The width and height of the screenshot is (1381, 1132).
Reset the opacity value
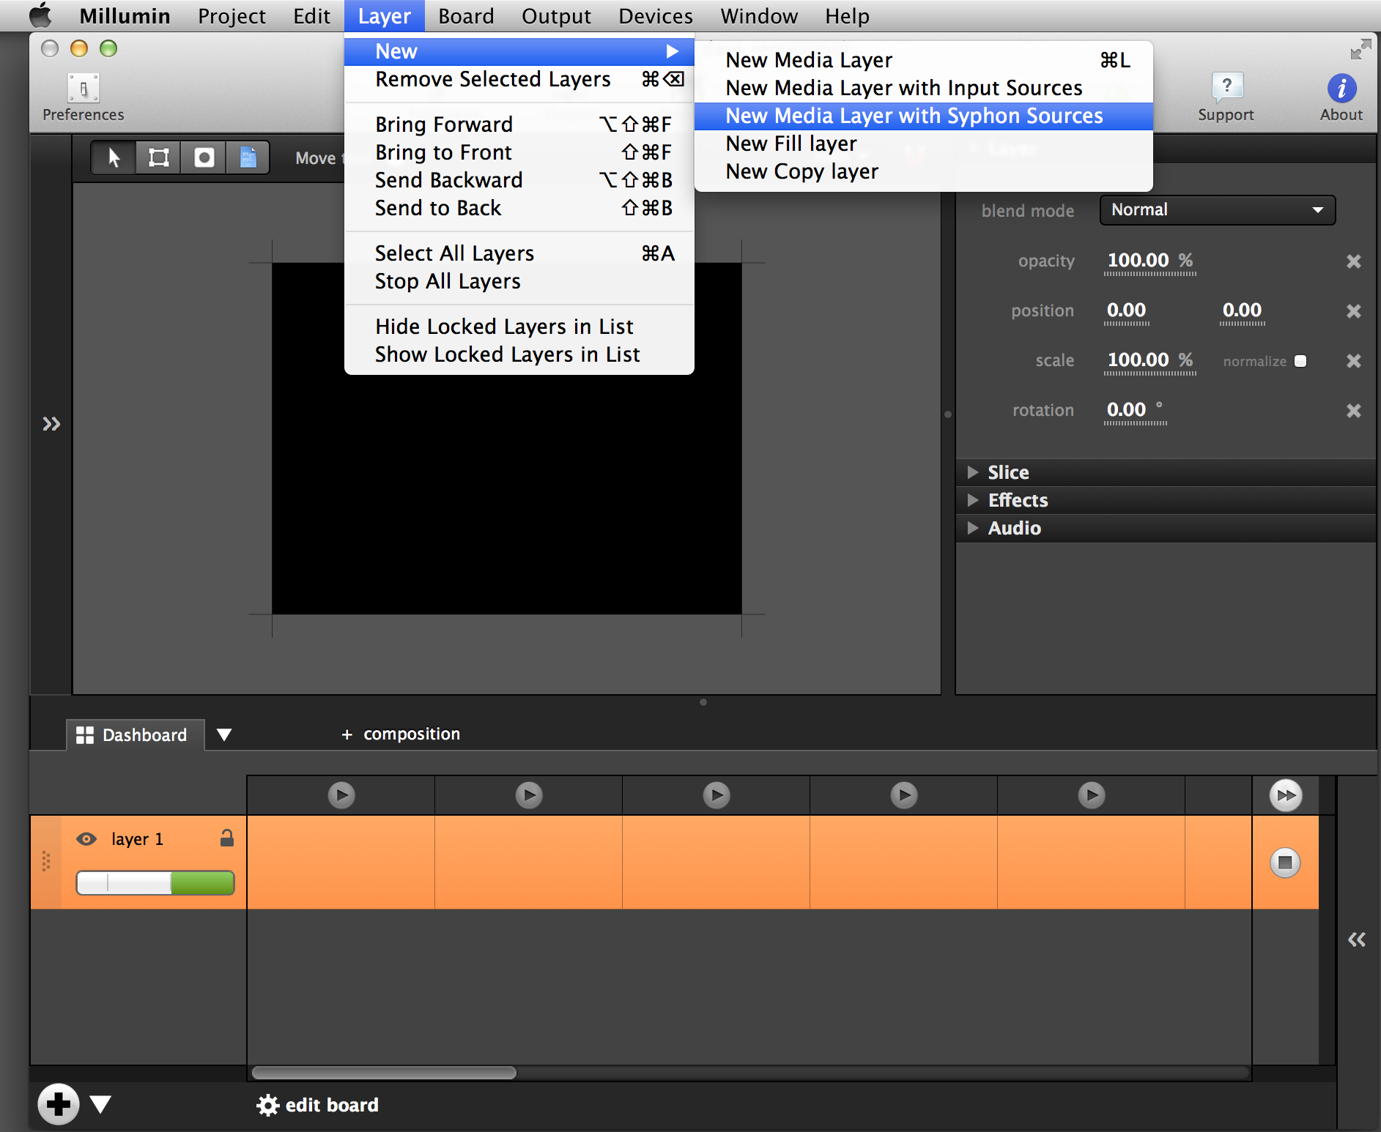click(x=1353, y=261)
